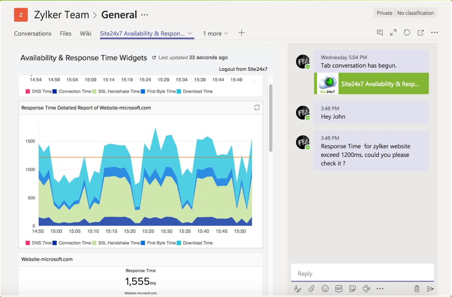Expand the tab to full screen
452x297 pixels.
coord(393,32)
